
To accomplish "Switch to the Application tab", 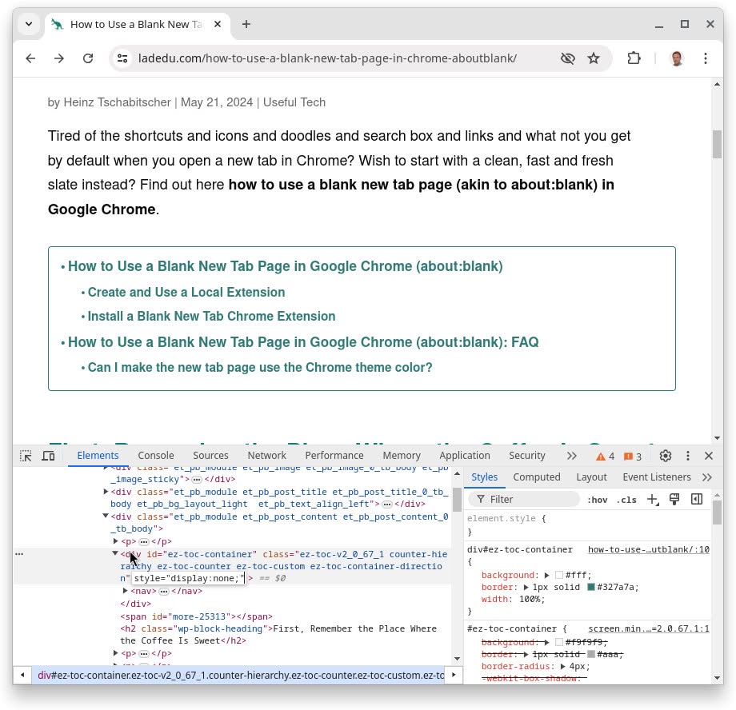I will (464, 455).
